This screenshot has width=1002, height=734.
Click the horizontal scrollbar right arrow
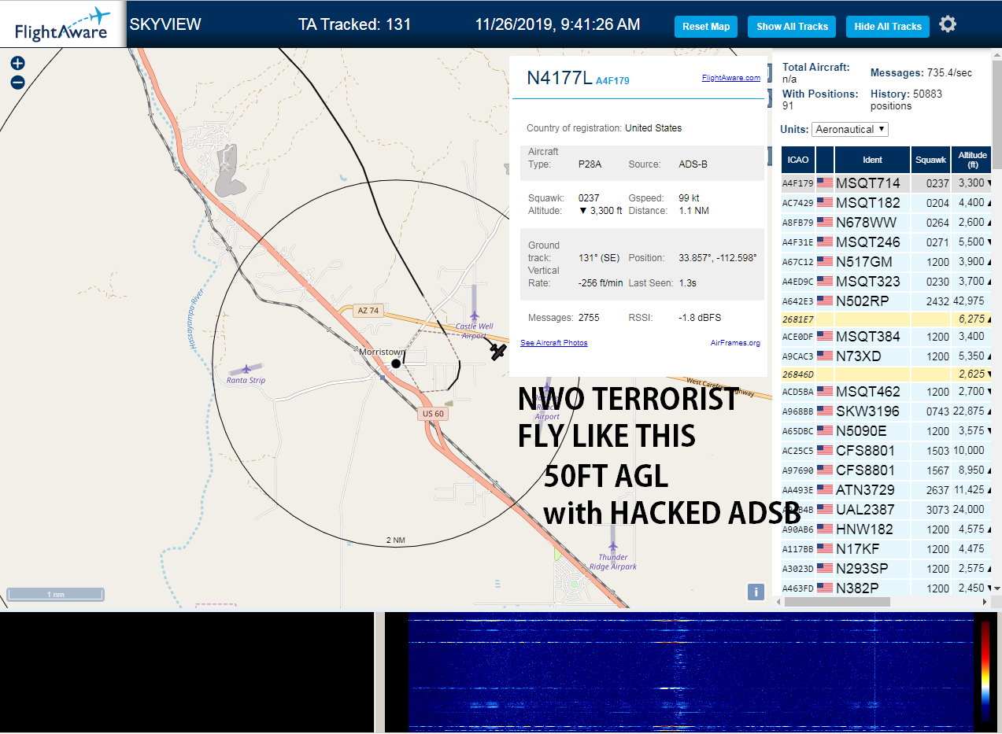tap(983, 602)
